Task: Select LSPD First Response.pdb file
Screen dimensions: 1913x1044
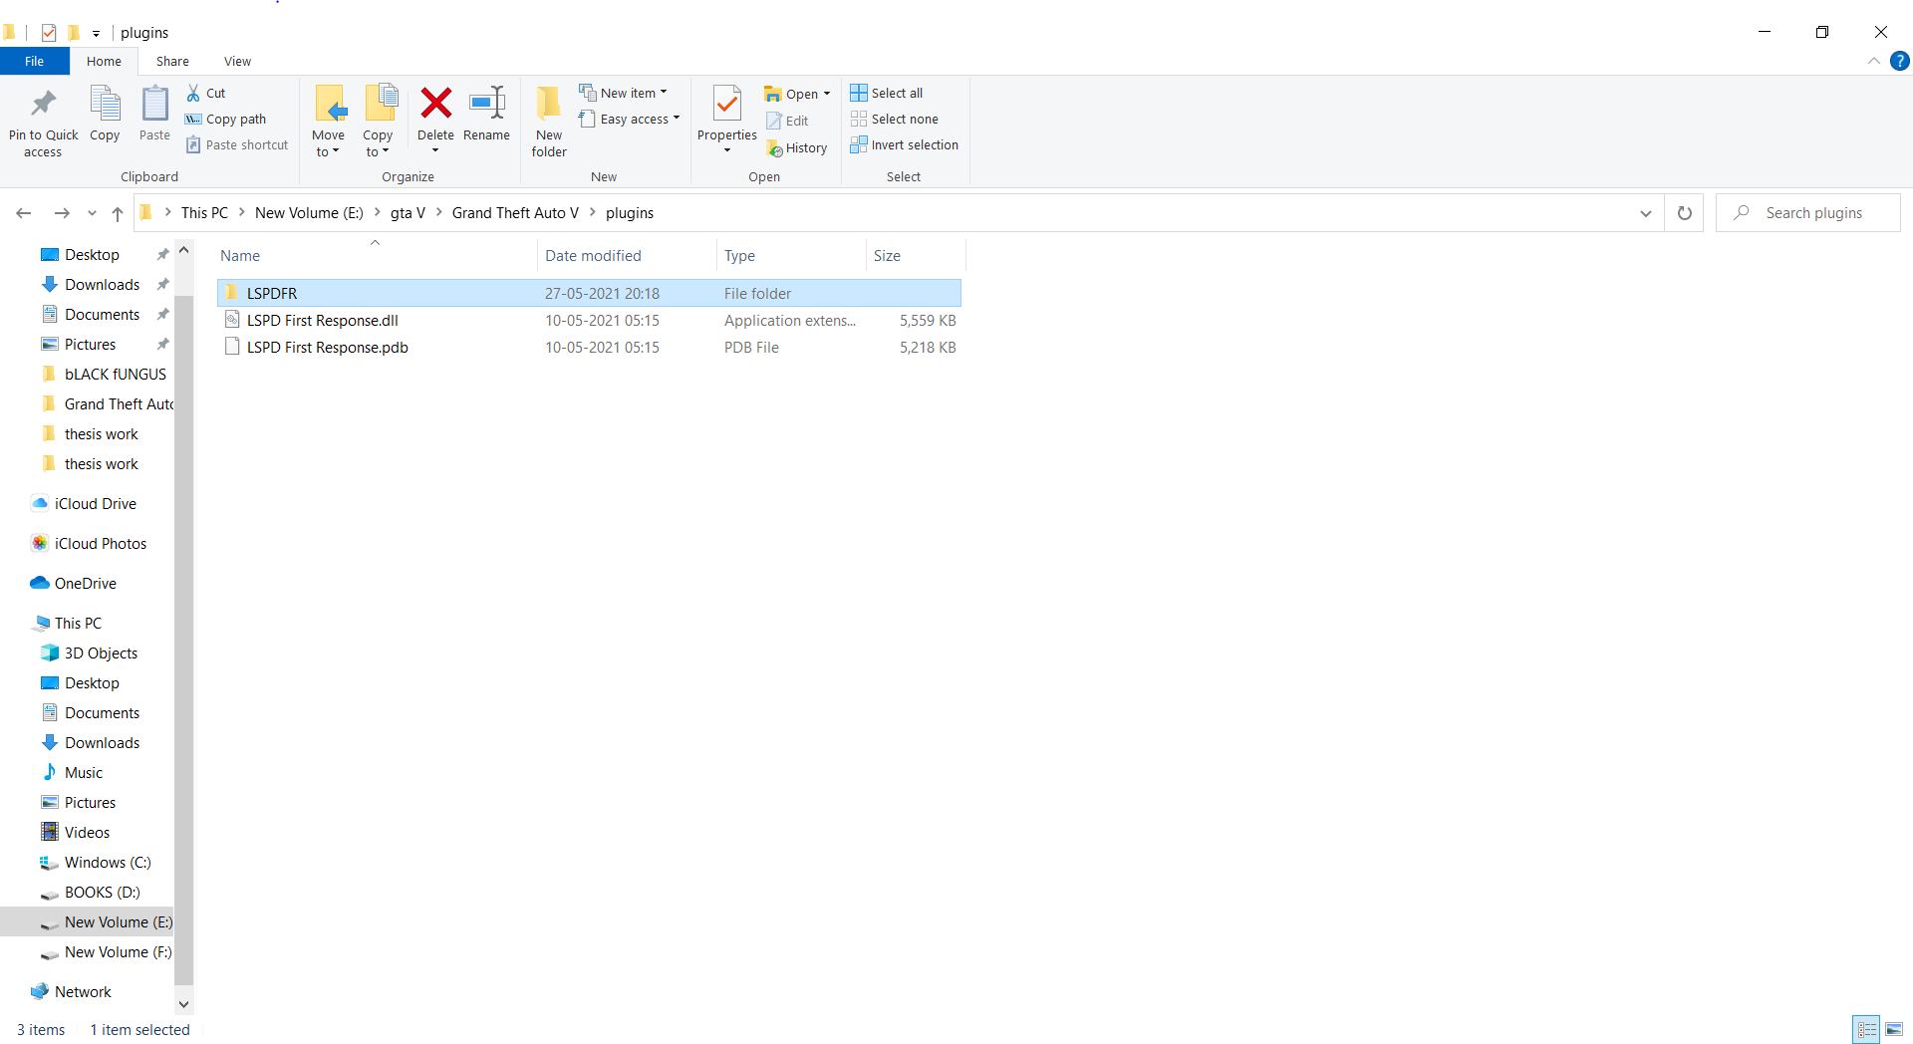Action: pos(589,348)
